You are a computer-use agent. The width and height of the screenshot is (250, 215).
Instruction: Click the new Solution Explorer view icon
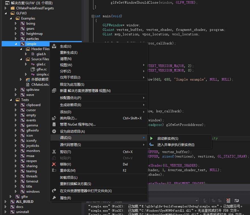click(54, 91)
